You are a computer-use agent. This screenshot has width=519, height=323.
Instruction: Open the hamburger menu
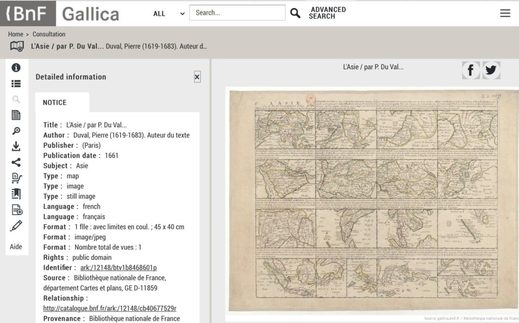click(505, 13)
